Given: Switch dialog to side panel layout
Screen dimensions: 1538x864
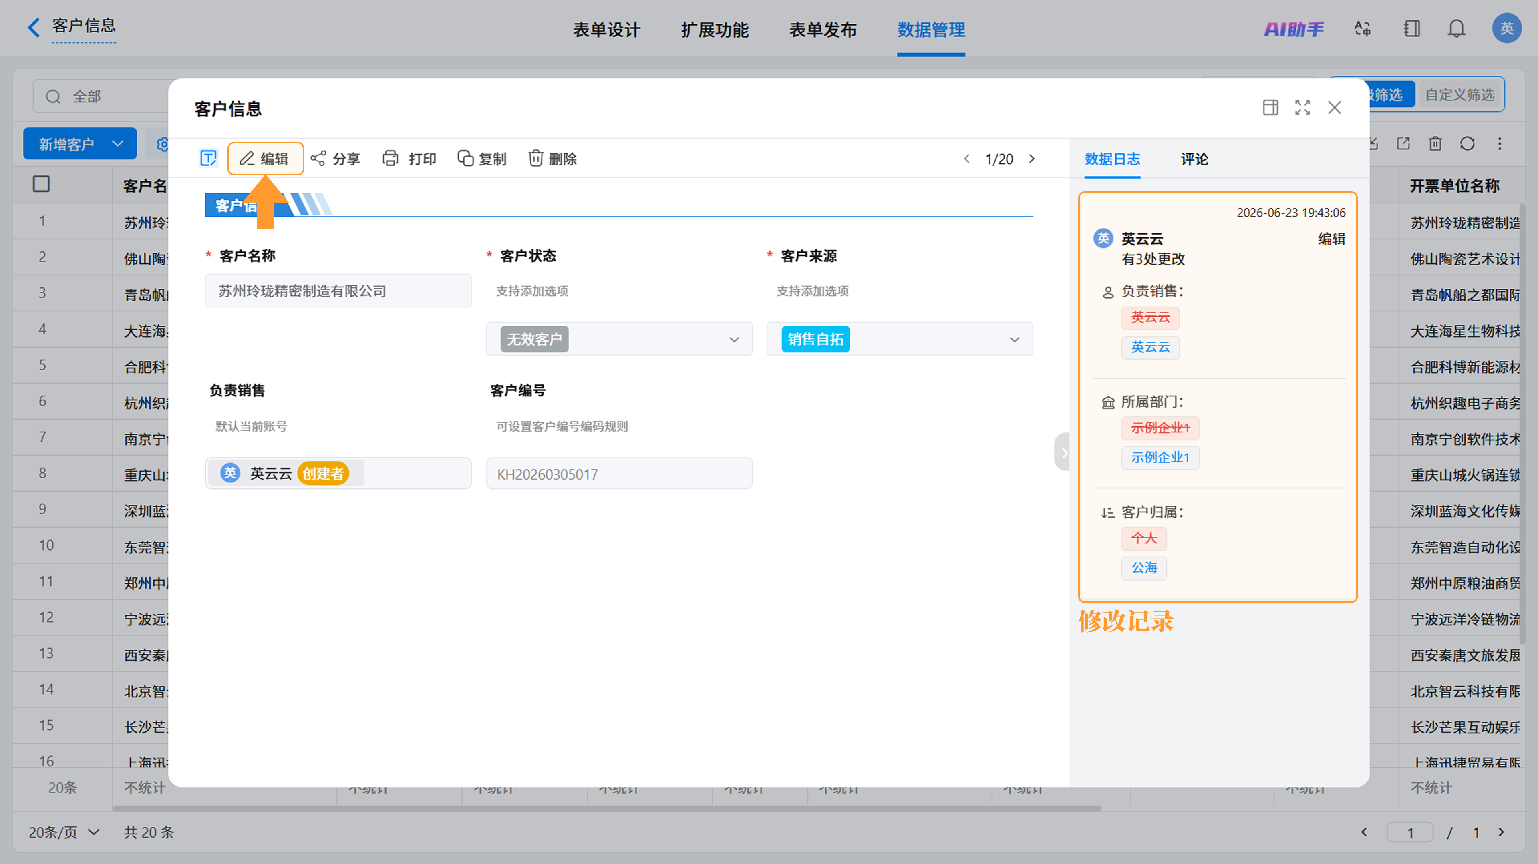Looking at the screenshot, I should click(1270, 107).
